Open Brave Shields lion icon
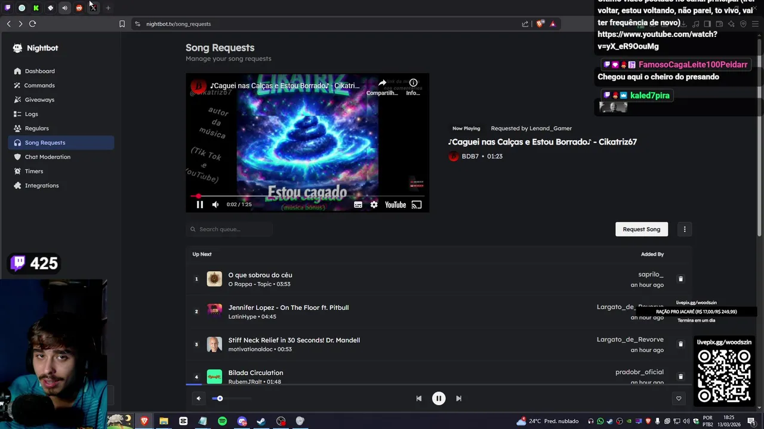 [540, 24]
